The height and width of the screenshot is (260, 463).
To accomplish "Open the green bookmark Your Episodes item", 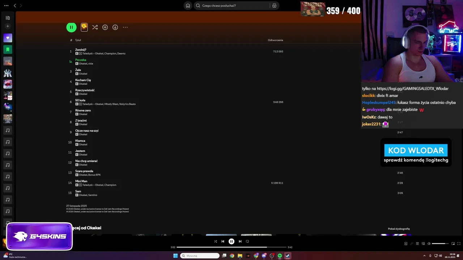I will [x=8, y=49].
